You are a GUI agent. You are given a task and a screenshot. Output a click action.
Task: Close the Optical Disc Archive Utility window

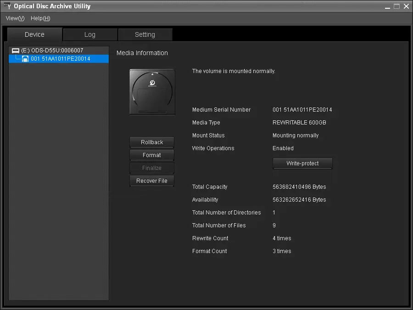(x=406, y=6)
